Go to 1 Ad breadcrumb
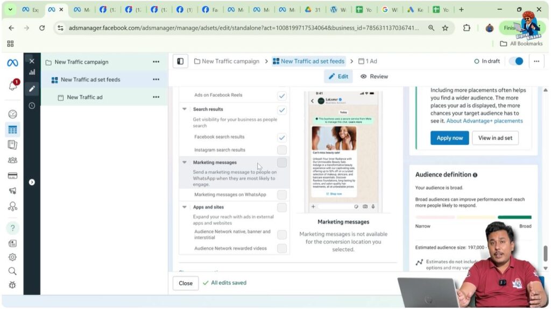This screenshot has height=309, width=551. (368, 61)
